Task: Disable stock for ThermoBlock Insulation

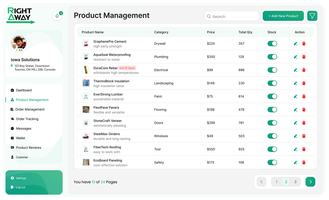Action: pyautogui.click(x=272, y=83)
